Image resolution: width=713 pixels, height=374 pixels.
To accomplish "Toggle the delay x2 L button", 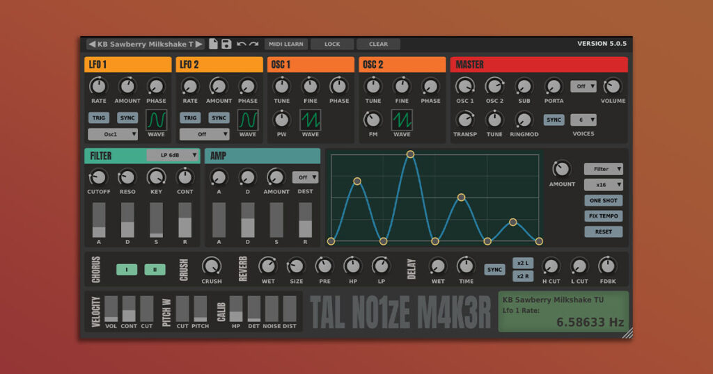I will point(523,263).
